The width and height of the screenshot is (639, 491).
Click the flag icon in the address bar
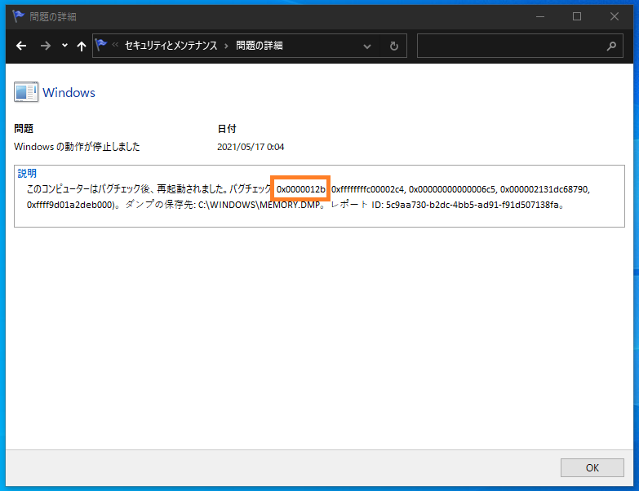tap(101, 44)
